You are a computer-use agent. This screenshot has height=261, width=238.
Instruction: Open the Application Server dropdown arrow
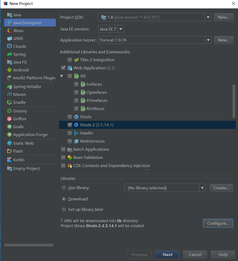coord(208,40)
